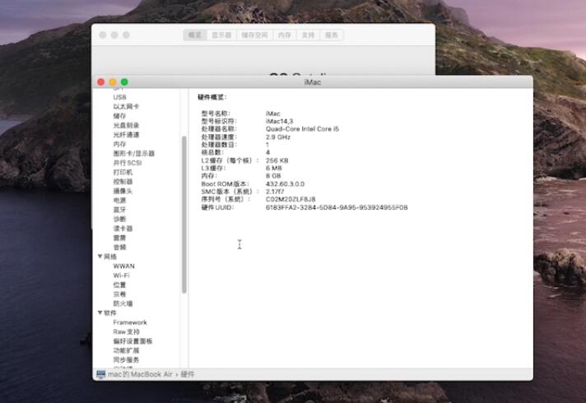Click the Boot ROM version 432.60.3.0.0
586x403 pixels.
coord(285,183)
